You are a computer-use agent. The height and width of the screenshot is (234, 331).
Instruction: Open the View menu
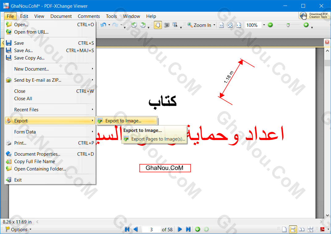point(39,16)
